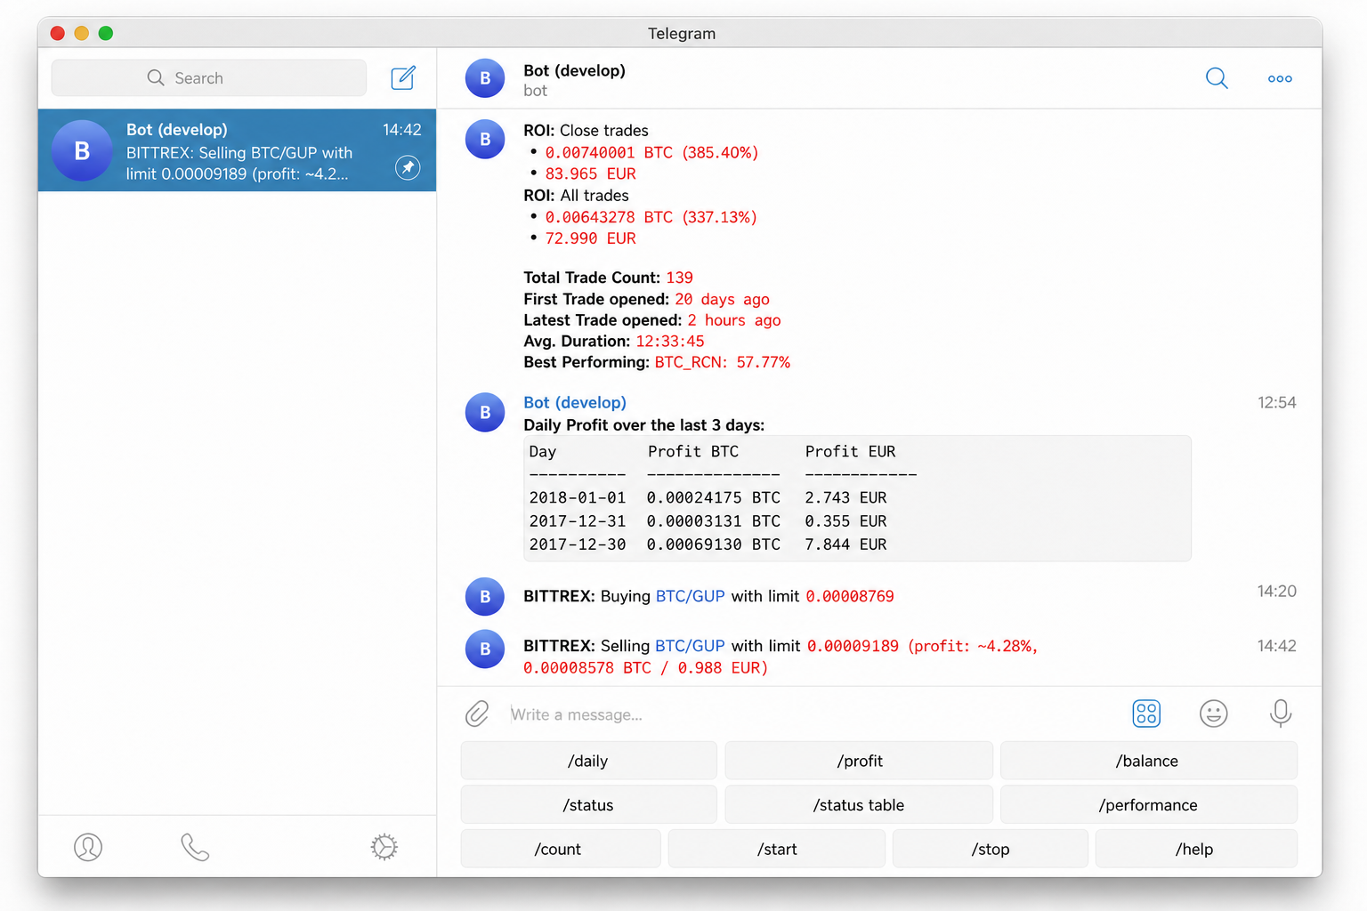Click the Daily Profit over the last 3 days heading
The width and height of the screenshot is (1367, 911).
tap(644, 425)
